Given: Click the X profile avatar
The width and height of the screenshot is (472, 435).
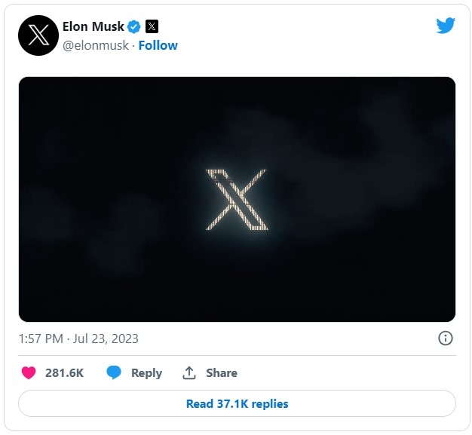Looking at the screenshot, I should [x=38, y=35].
